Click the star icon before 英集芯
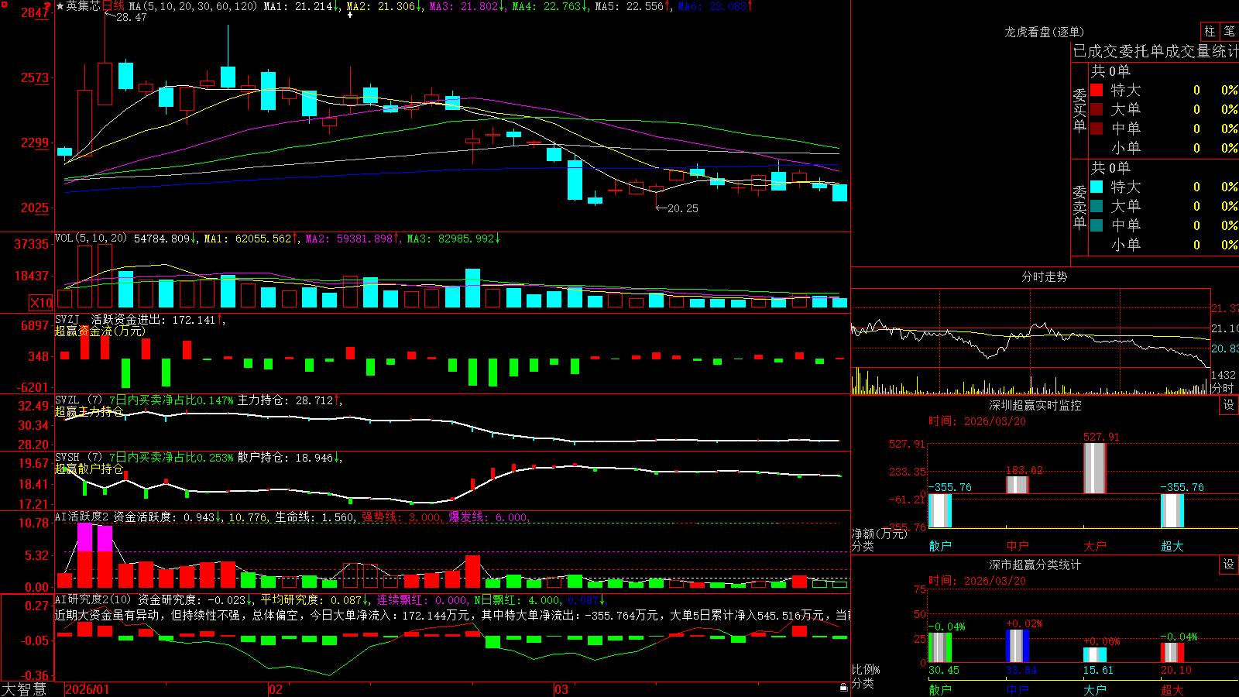The height and width of the screenshot is (697, 1239). [x=60, y=6]
